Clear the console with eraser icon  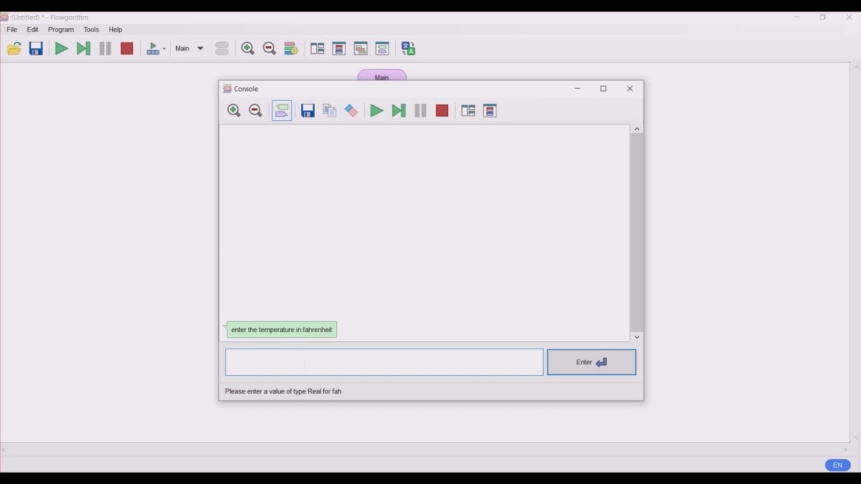coord(351,111)
